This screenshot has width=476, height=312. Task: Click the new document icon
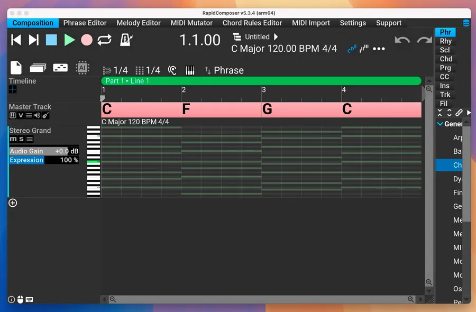click(16, 68)
